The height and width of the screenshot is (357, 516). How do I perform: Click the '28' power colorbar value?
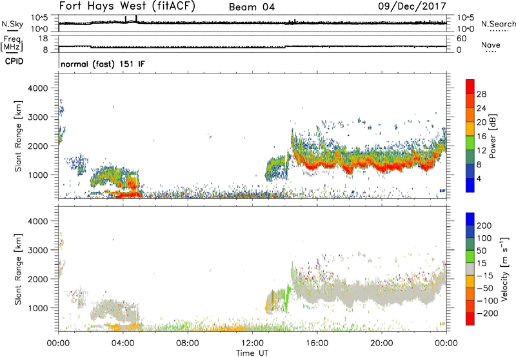pyautogui.click(x=481, y=94)
